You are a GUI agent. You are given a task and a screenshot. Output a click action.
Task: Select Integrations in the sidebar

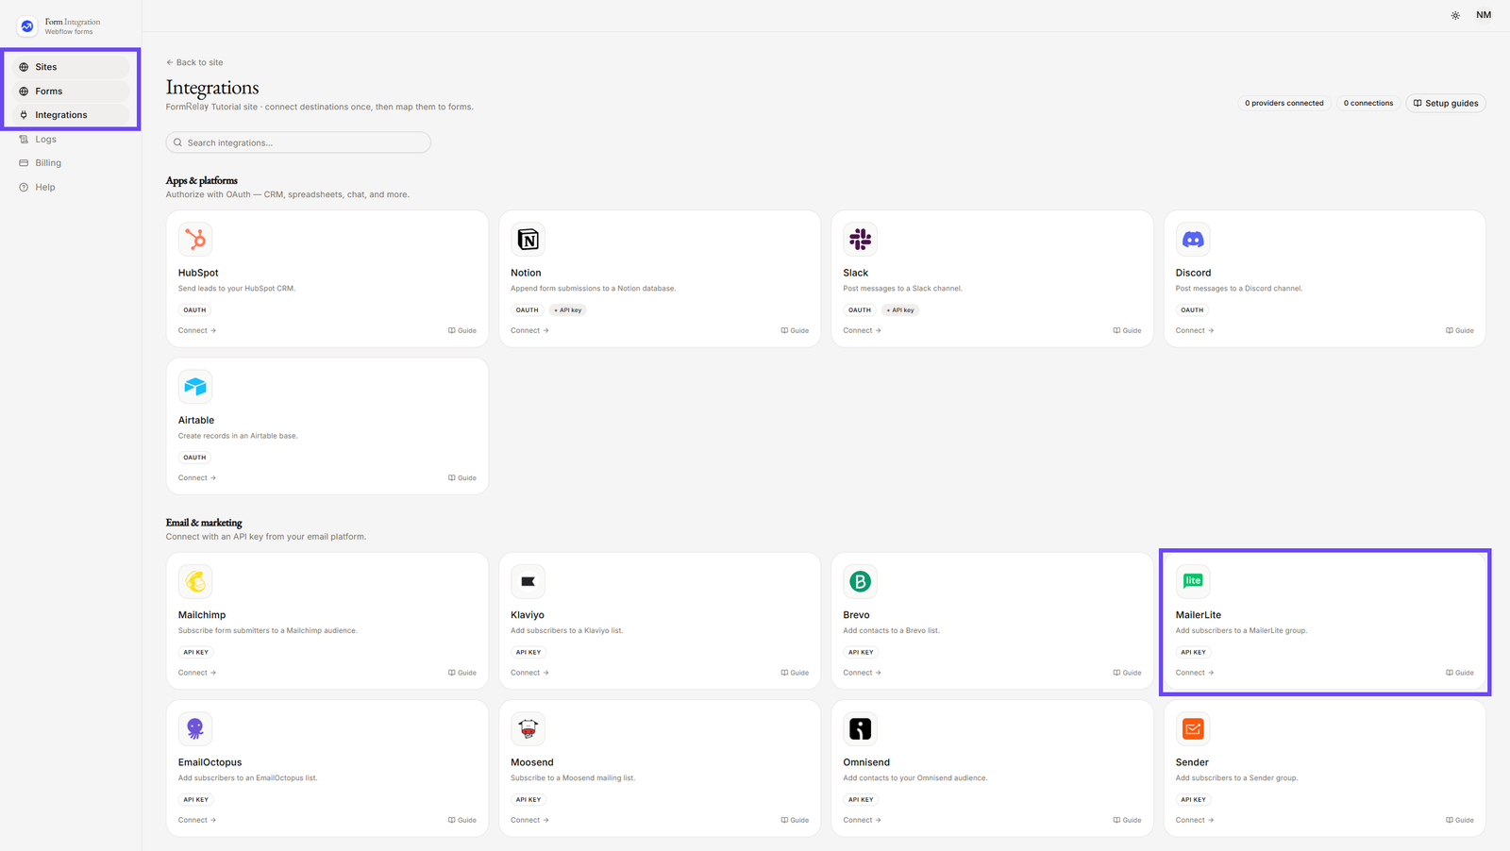(x=71, y=115)
